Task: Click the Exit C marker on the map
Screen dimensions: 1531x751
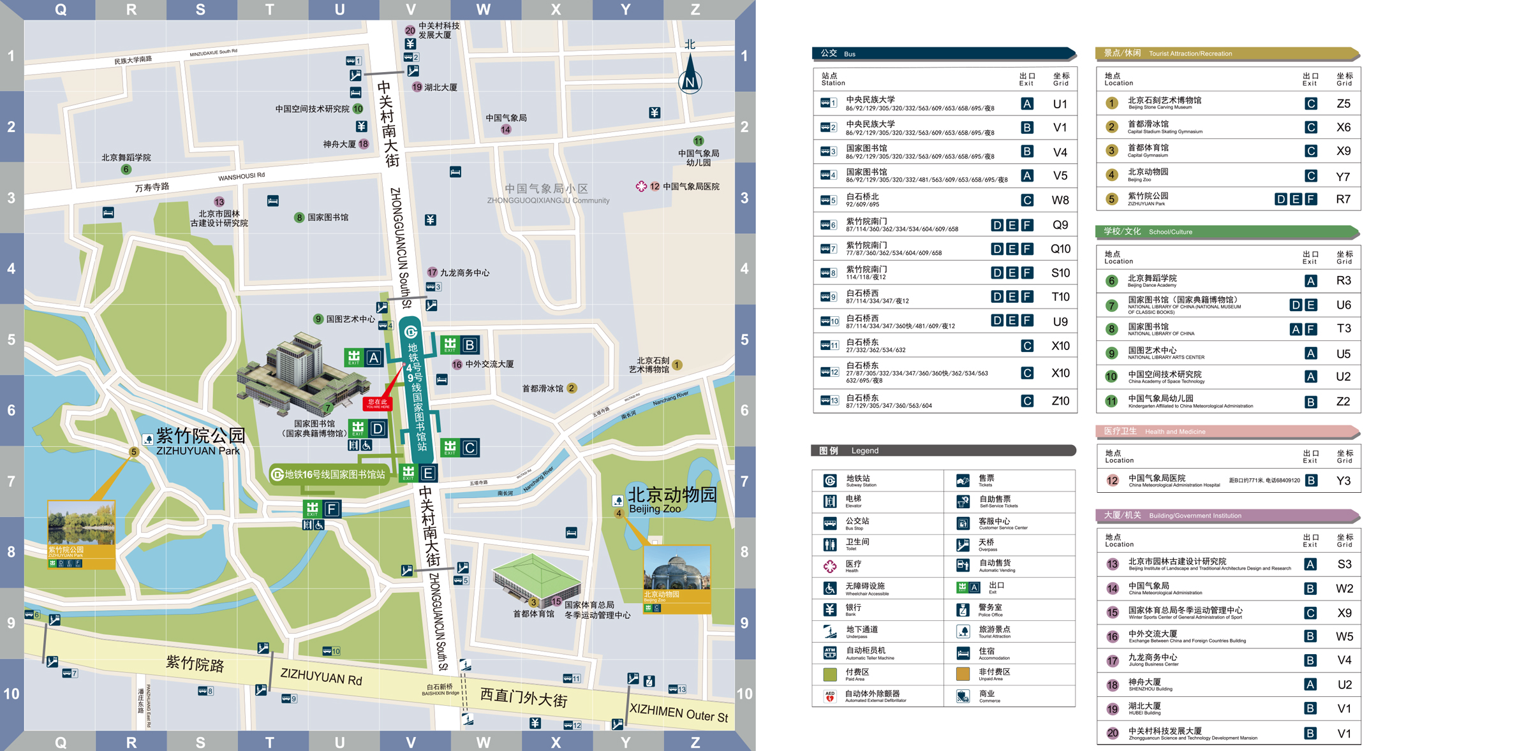Action: (x=460, y=448)
